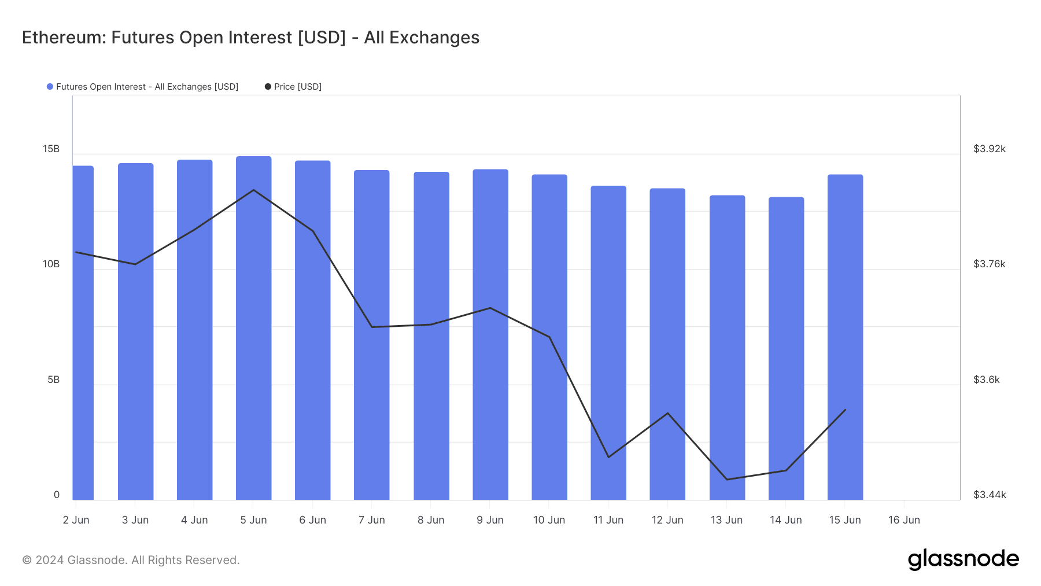The height and width of the screenshot is (586, 1041).
Task: Click the blue Futures Open Interest legend dot
Action: tap(50, 87)
